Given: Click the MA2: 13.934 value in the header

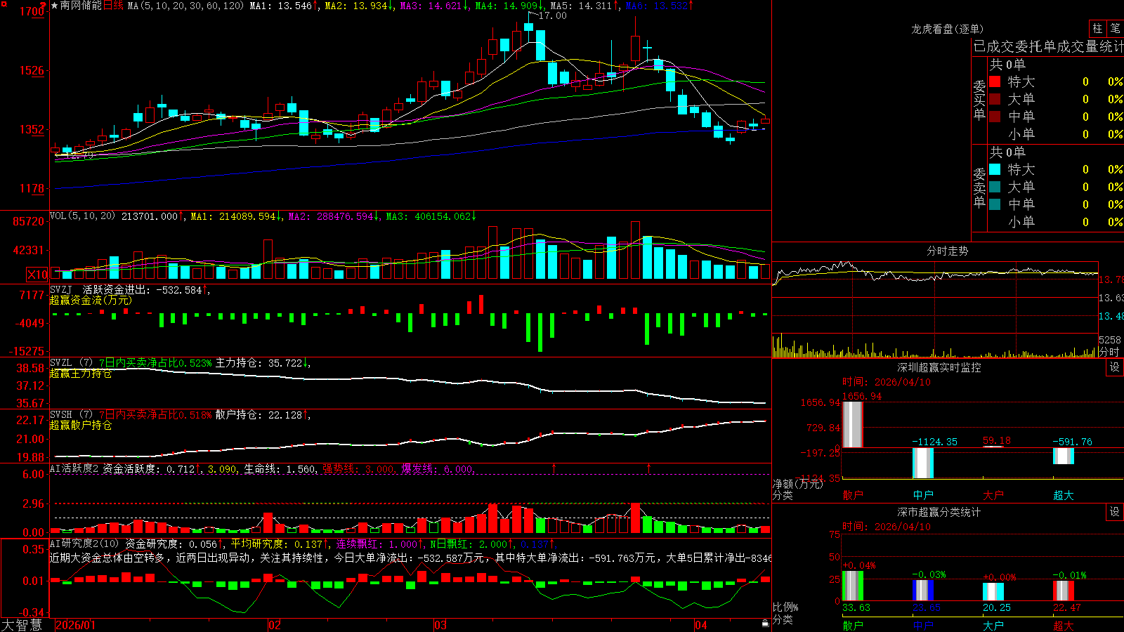Looking at the screenshot, I should pyautogui.click(x=356, y=6).
